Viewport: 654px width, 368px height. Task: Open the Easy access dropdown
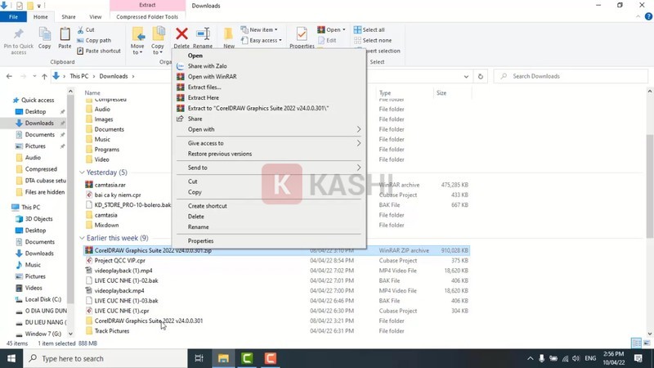(261, 40)
